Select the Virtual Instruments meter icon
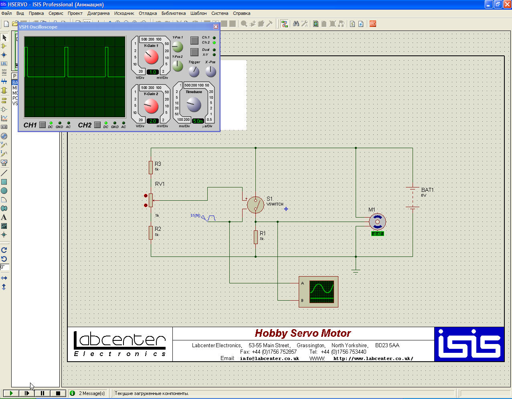Image resolution: width=512 pixels, height=399 pixels. coord(4,163)
